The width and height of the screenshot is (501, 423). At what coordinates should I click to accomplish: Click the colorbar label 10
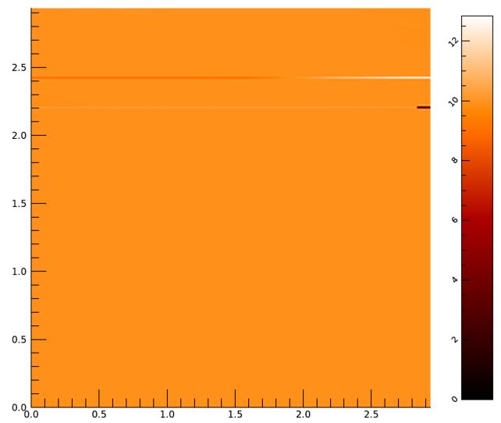[453, 101]
